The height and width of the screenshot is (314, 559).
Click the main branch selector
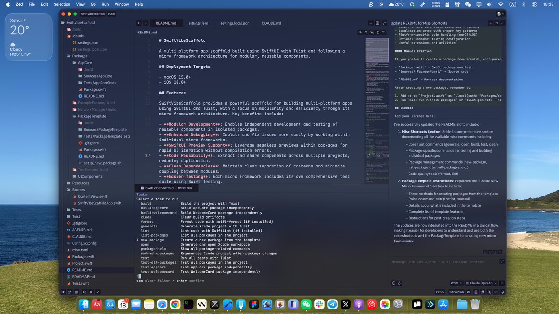click(111, 14)
